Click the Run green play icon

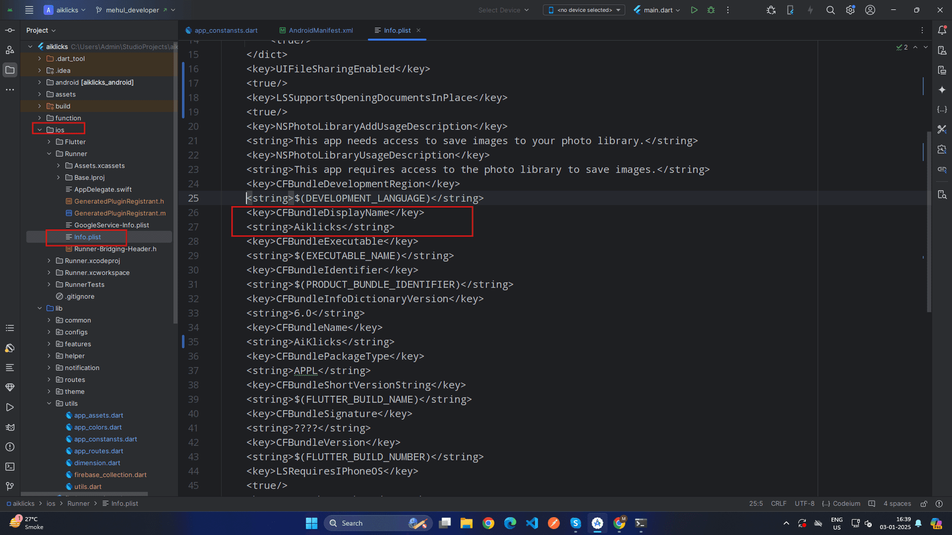[694, 10]
